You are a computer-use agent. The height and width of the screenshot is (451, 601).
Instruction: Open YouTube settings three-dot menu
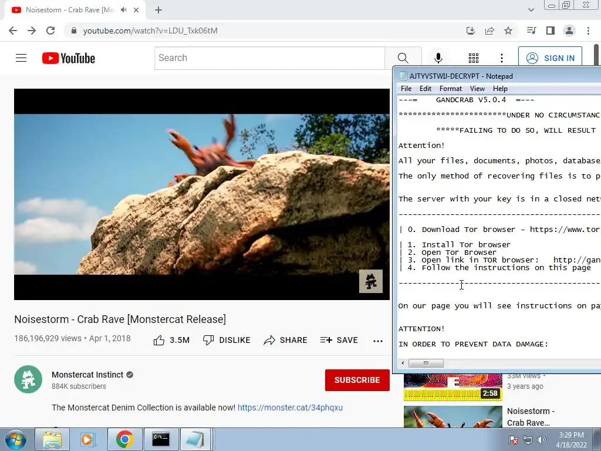coord(501,58)
